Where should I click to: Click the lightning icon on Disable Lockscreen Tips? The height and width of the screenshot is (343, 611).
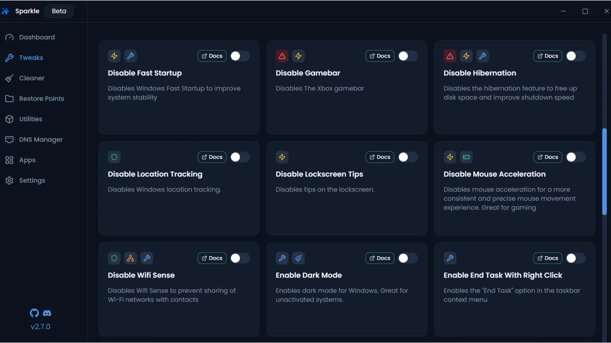(x=282, y=157)
